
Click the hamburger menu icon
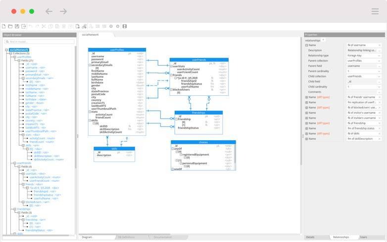375,11
